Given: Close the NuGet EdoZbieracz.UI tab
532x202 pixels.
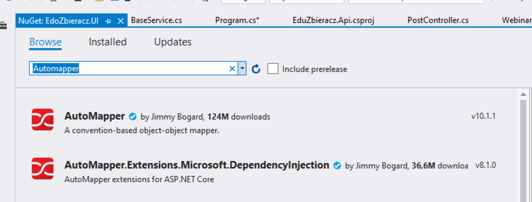Looking at the screenshot, I should (x=120, y=21).
